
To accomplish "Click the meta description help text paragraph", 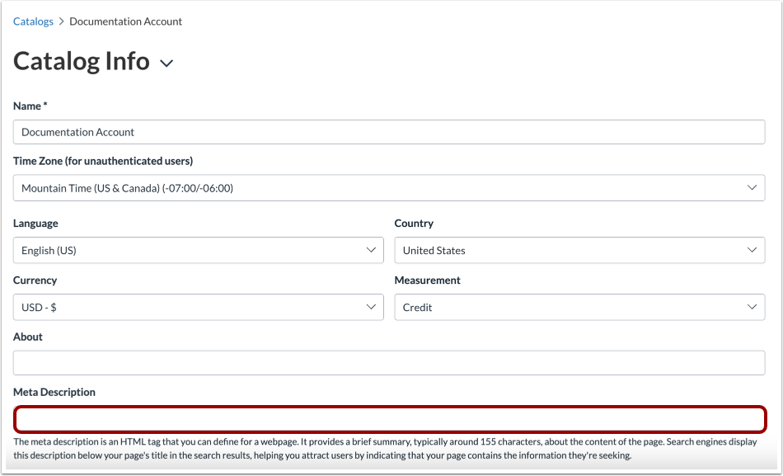I will 385,449.
